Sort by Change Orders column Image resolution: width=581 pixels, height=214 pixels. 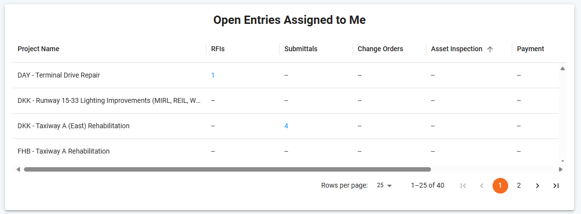coord(380,49)
